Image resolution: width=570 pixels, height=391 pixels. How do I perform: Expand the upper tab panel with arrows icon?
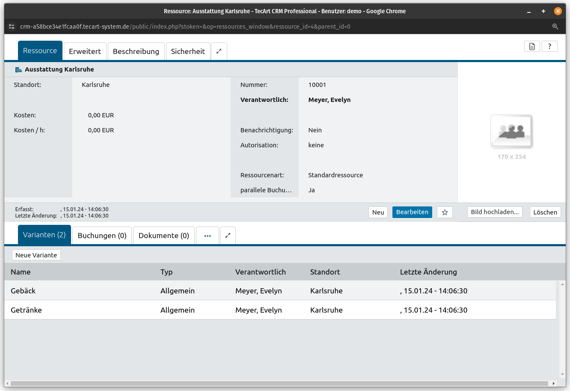click(219, 51)
